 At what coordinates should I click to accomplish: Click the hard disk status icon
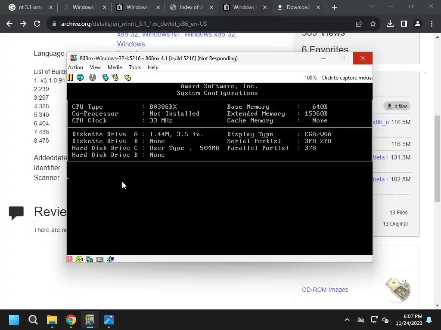coord(100,259)
